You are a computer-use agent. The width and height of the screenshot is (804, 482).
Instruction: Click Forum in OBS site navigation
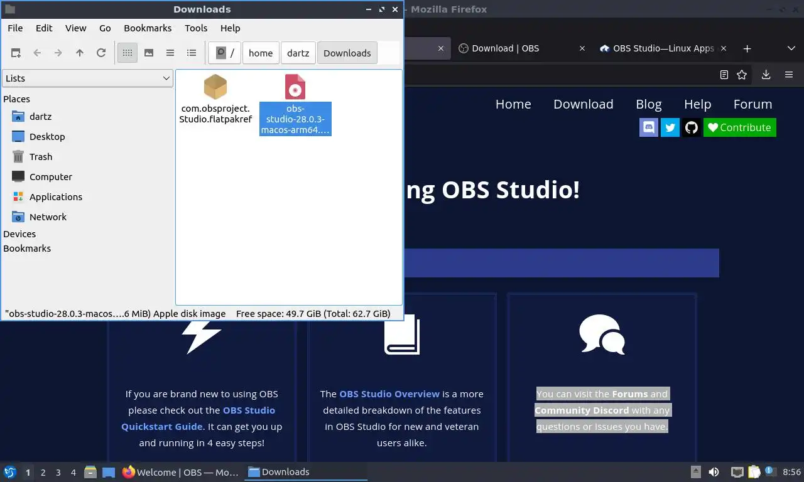(752, 104)
